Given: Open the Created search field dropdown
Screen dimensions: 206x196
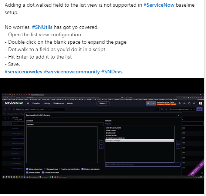Looking at the screenshot, I should (x=38, y=109).
